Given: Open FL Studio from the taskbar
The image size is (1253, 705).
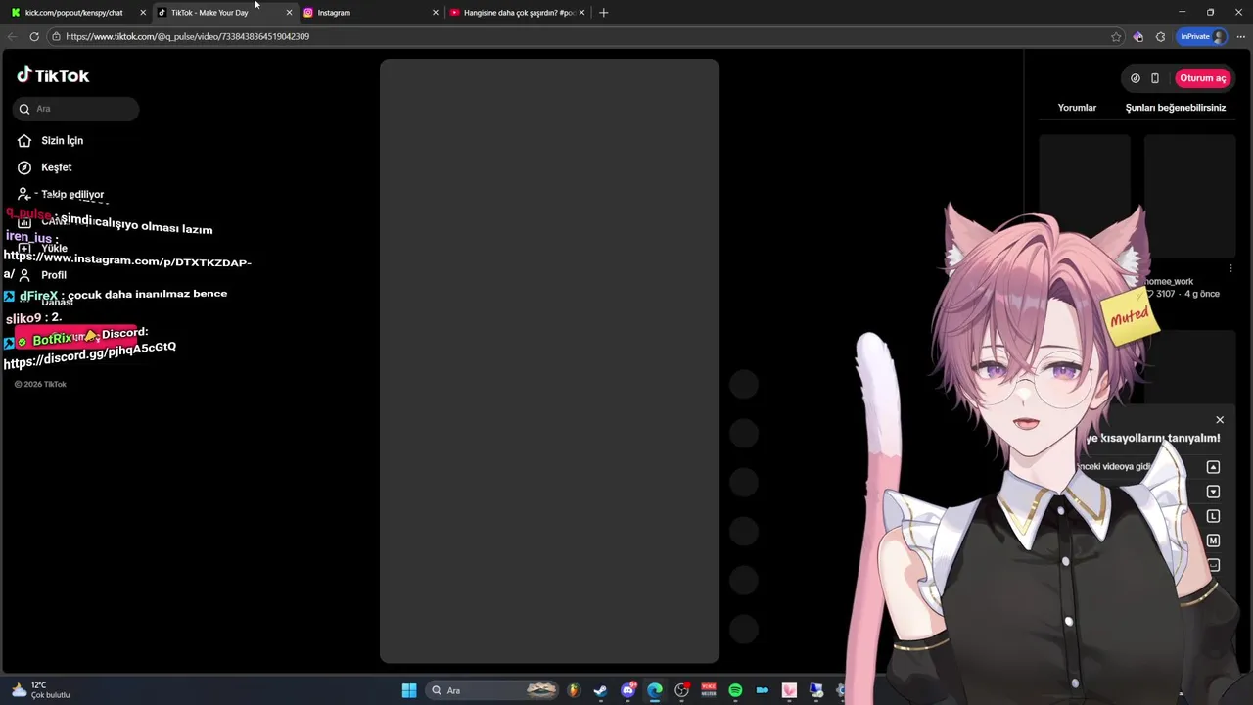Looking at the screenshot, I should pos(574,690).
